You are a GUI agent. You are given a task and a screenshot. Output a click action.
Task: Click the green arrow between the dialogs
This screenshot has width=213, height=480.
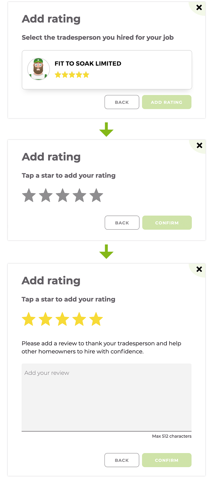pyautogui.click(x=106, y=129)
